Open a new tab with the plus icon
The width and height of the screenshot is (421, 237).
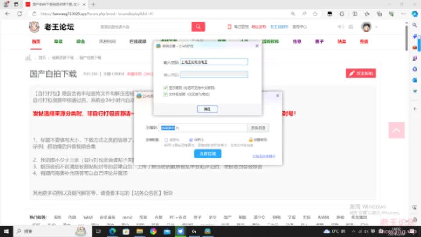(x=93, y=4)
